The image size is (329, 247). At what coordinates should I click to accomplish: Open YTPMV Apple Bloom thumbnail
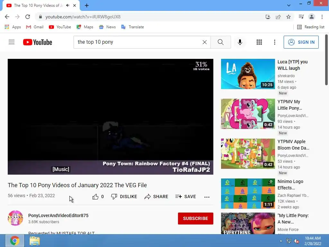(248, 154)
